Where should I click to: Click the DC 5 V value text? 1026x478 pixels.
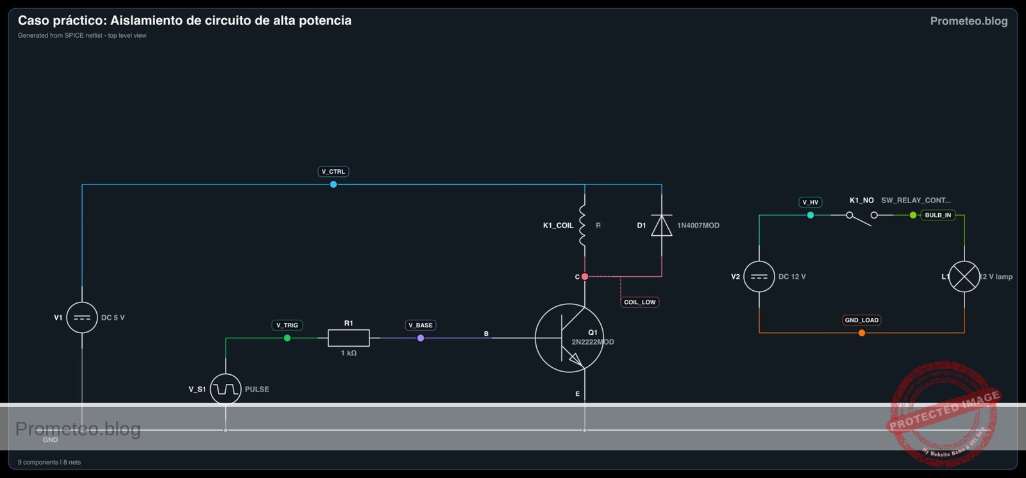pyautogui.click(x=113, y=318)
